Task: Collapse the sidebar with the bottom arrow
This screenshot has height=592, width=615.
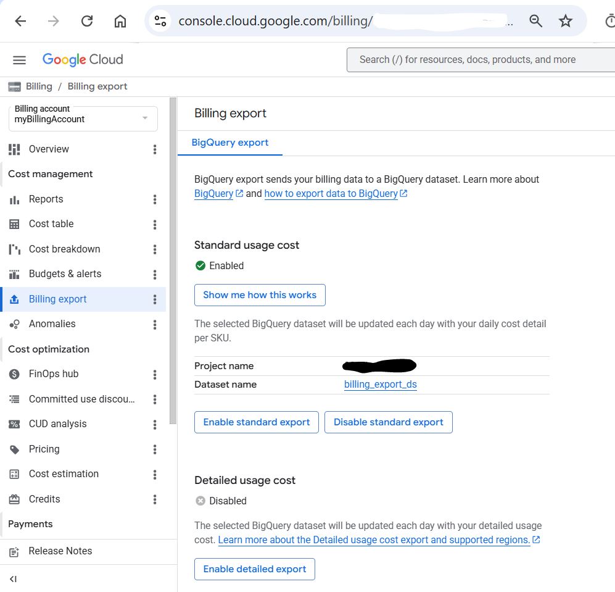Action: pos(14,578)
